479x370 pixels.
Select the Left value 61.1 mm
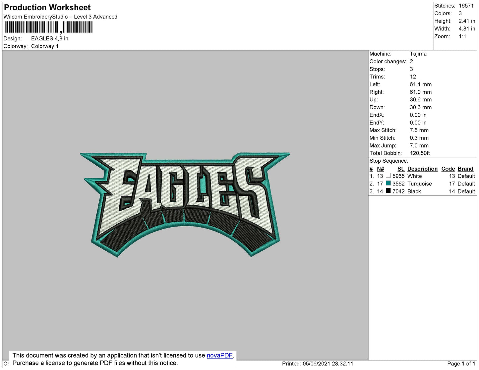[421, 84]
